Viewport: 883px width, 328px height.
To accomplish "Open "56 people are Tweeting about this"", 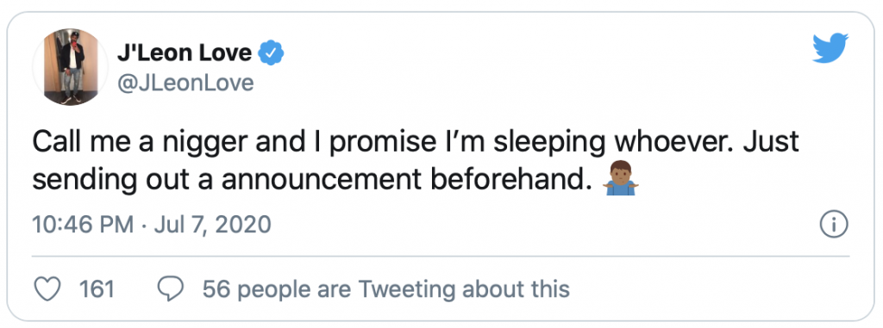I will point(385,289).
